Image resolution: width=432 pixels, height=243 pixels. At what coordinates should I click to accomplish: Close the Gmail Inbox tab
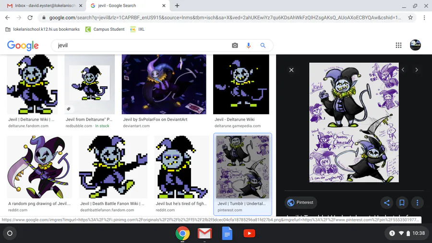[x=81, y=5]
